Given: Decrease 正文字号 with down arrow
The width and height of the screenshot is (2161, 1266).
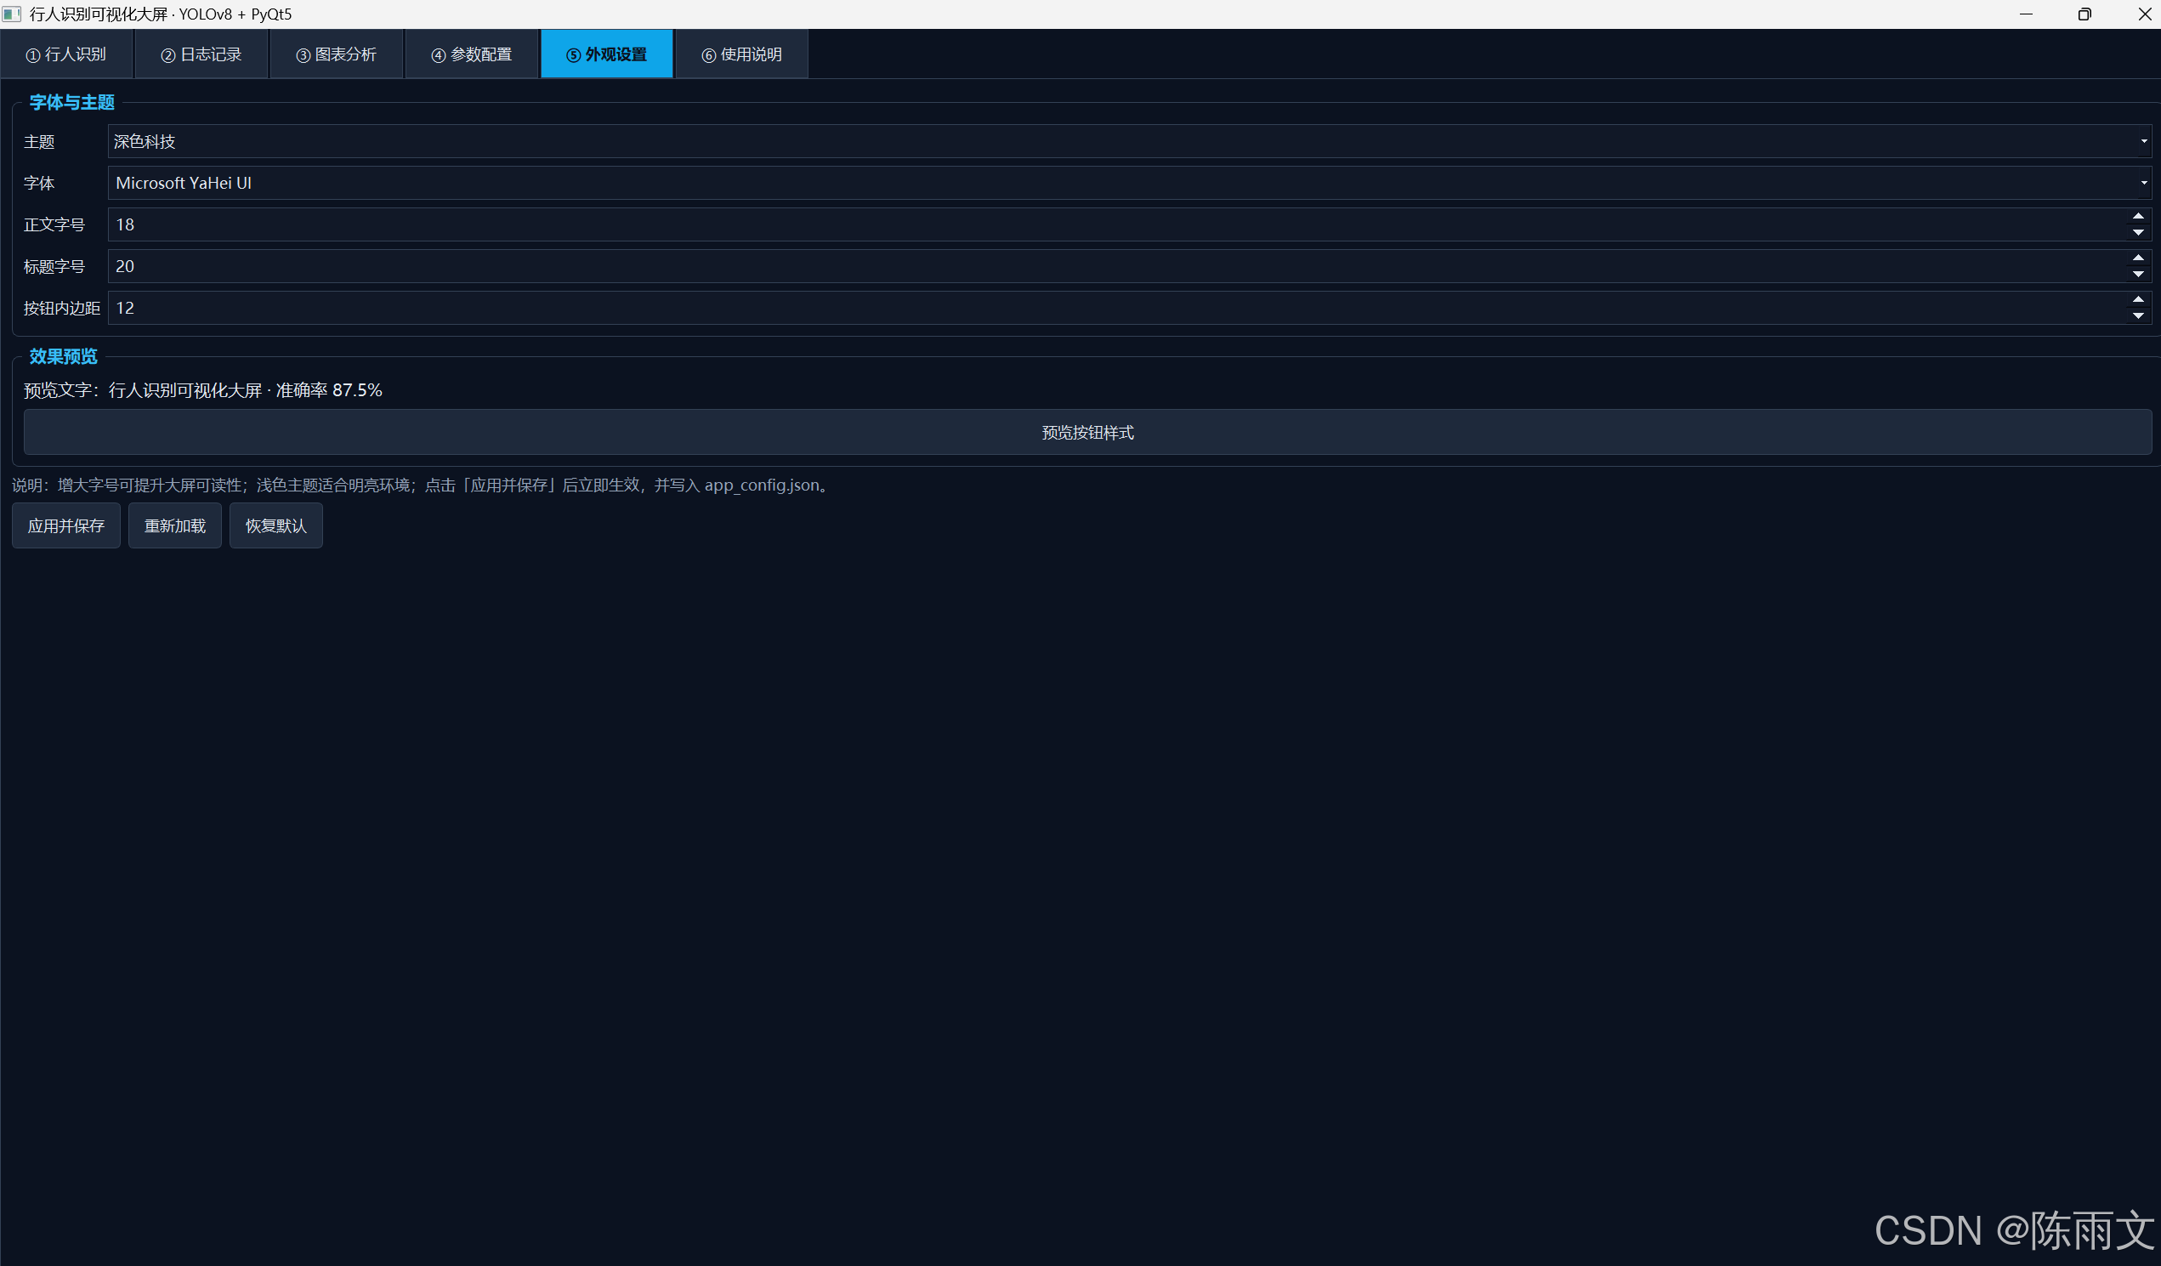Looking at the screenshot, I should pyautogui.click(x=2138, y=232).
